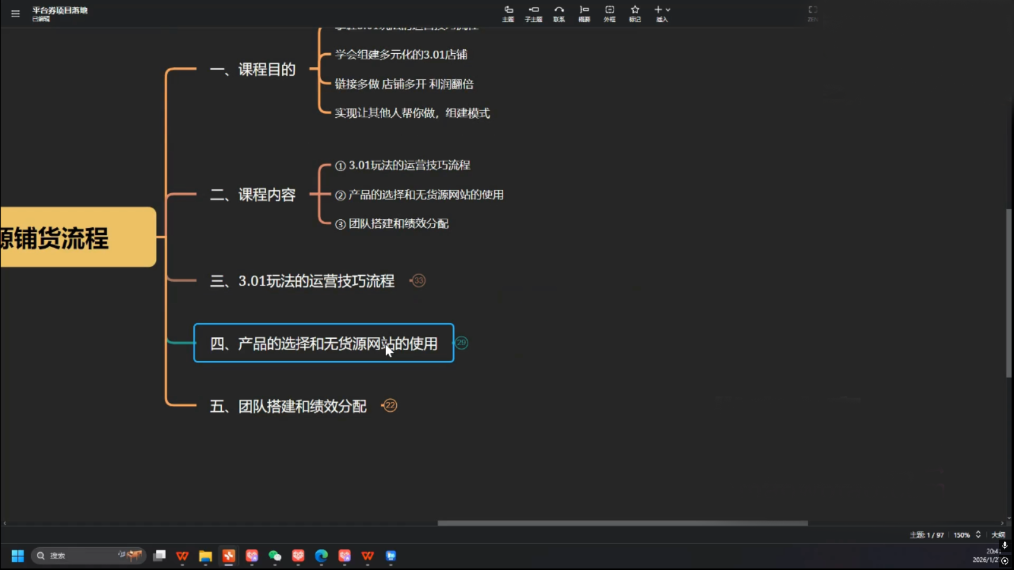Open the hamburger menu
Screen dimensions: 1014x570
[x=15, y=13]
